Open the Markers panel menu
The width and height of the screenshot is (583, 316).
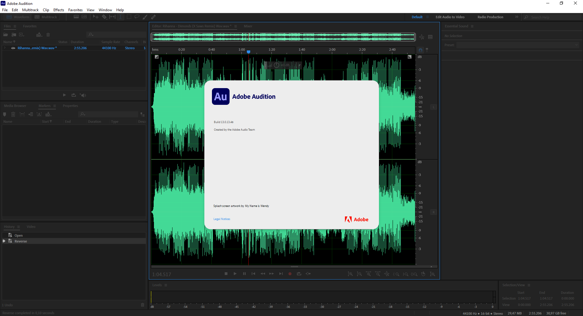point(55,106)
